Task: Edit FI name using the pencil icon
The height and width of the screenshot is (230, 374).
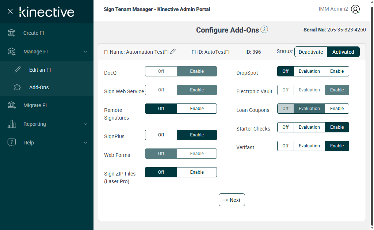Action: click(173, 52)
